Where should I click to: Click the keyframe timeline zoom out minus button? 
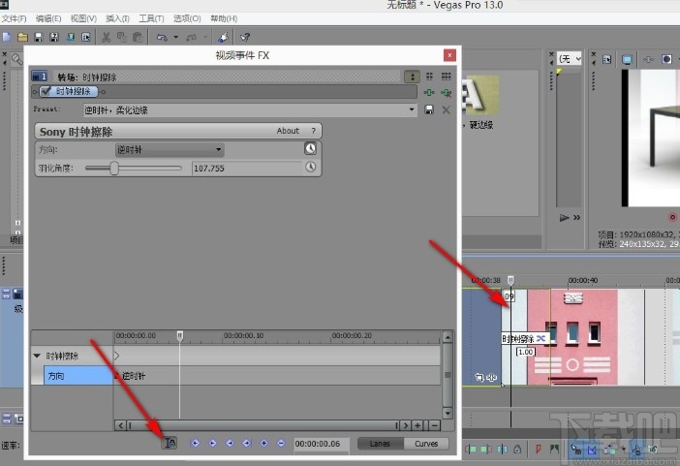435,425
